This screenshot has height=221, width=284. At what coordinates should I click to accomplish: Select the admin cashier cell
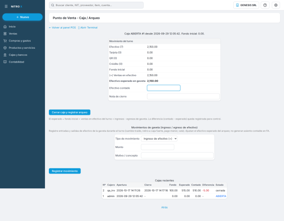click(111, 196)
